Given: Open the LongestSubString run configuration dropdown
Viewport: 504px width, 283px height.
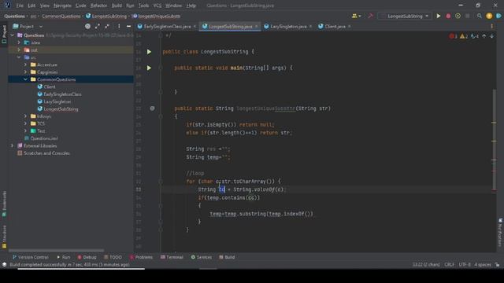Looking at the screenshot, I should tap(405, 16).
